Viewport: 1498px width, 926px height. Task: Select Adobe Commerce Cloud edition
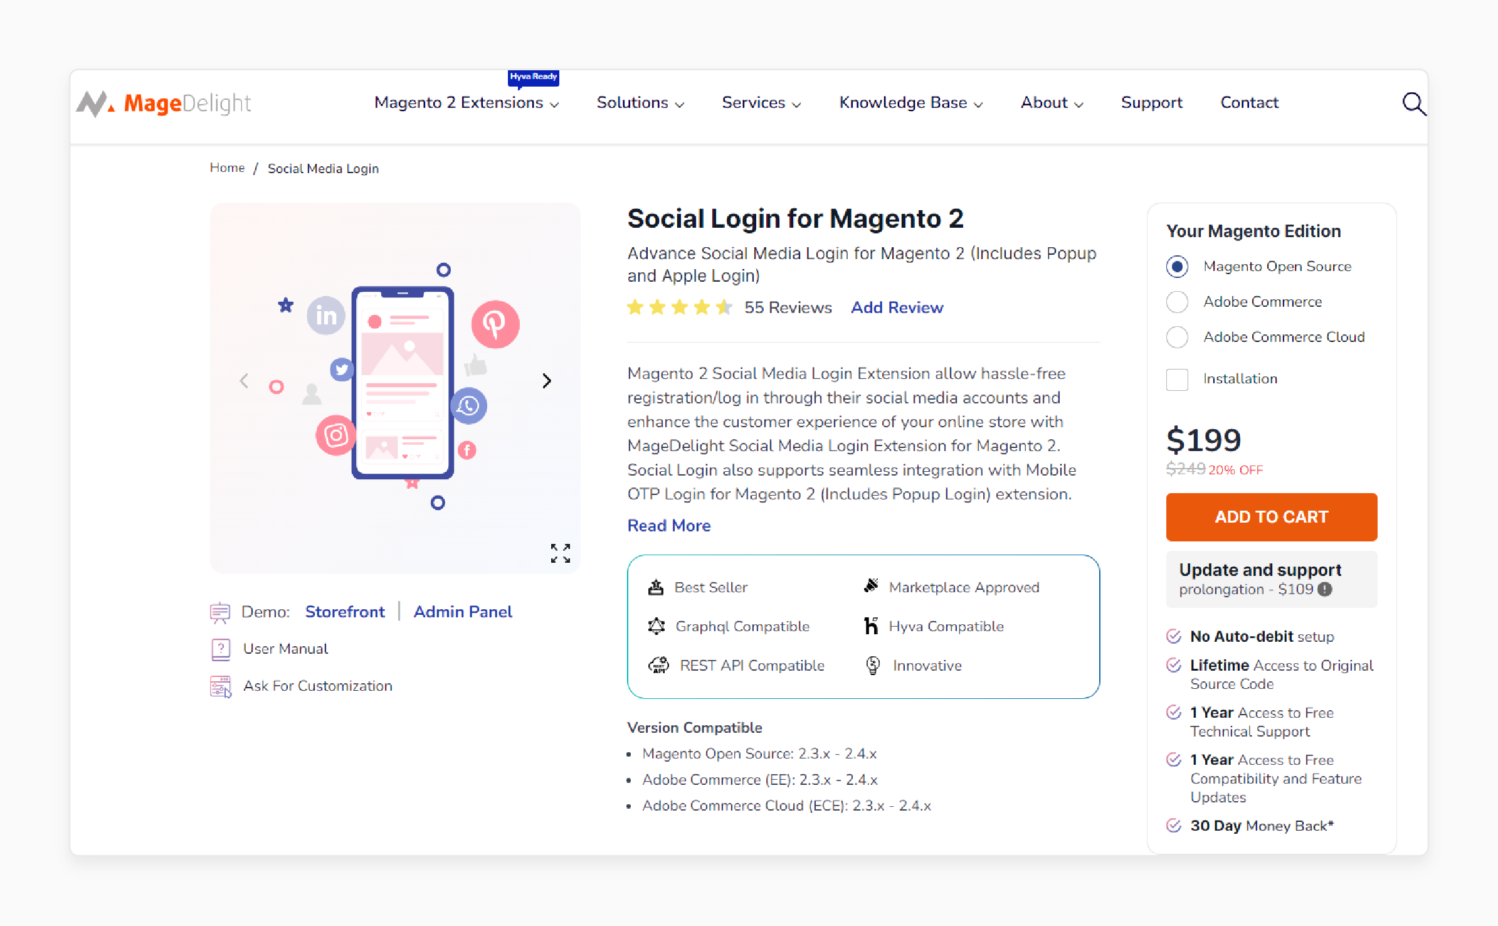[x=1177, y=337]
